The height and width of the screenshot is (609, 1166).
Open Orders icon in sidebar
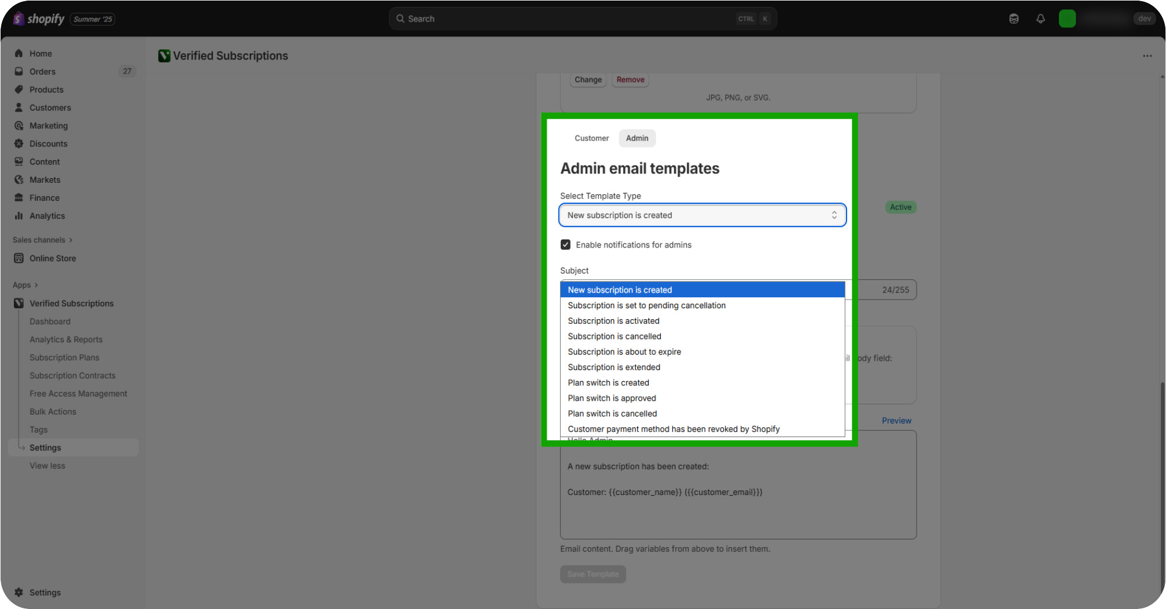(x=19, y=71)
